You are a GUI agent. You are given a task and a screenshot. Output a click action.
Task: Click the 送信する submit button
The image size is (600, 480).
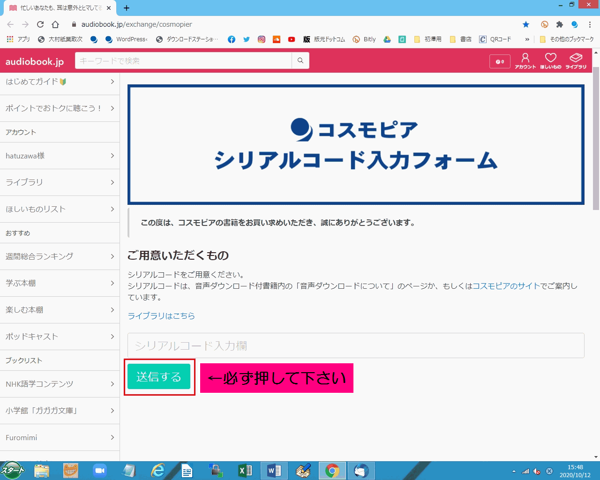click(159, 376)
